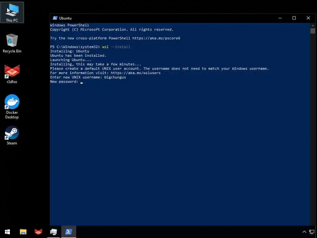The width and height of the screenshot is (317, 238).
Task: Click the terminal vertical scrollbar thumb
Action: [313, 31]
